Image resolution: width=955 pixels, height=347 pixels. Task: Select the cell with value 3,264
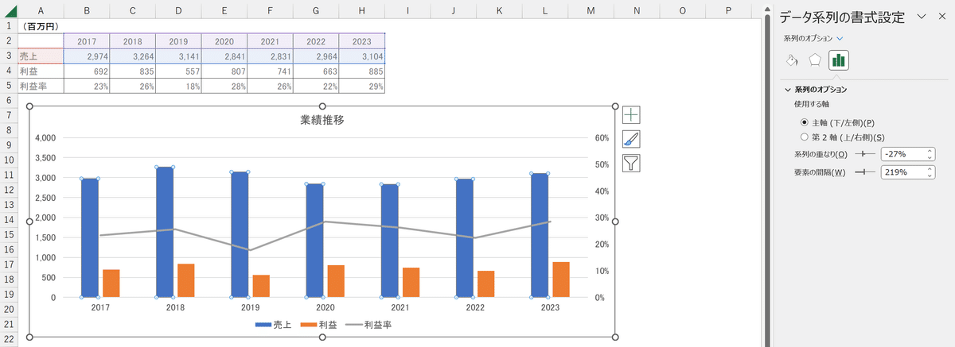[x=132, y=56]
